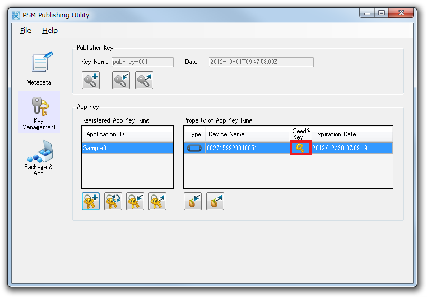Screen dimensions: 427x297
Task: Click the import app key ring button
Action: point(135,201)
